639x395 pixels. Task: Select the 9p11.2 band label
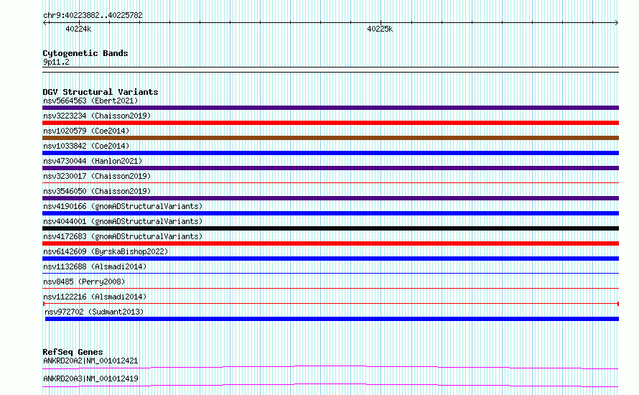tap(56, 62)
